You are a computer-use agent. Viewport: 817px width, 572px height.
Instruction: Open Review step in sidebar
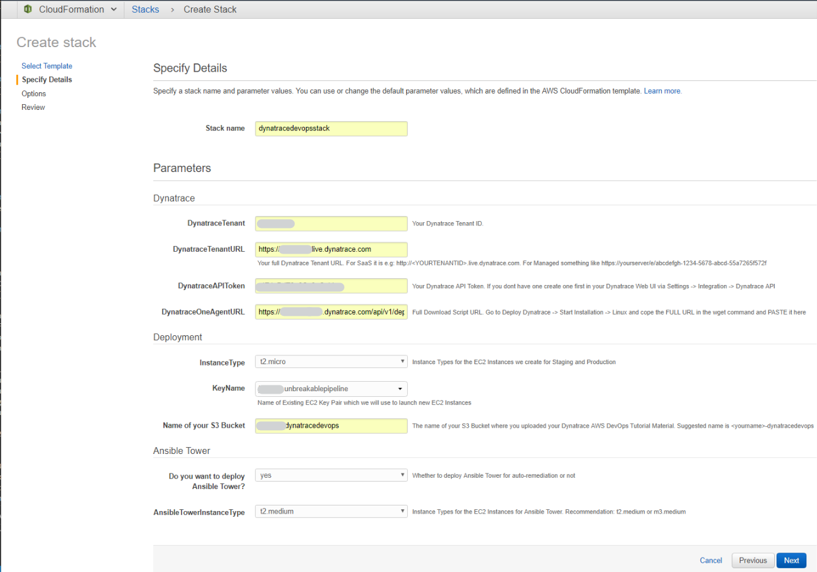[x=33, y=107]
